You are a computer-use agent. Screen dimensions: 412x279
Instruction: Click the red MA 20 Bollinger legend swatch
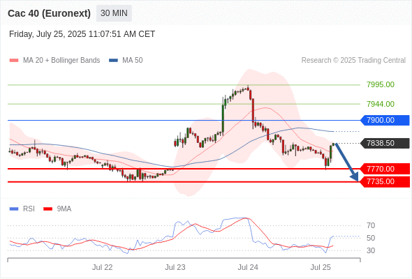14,61
